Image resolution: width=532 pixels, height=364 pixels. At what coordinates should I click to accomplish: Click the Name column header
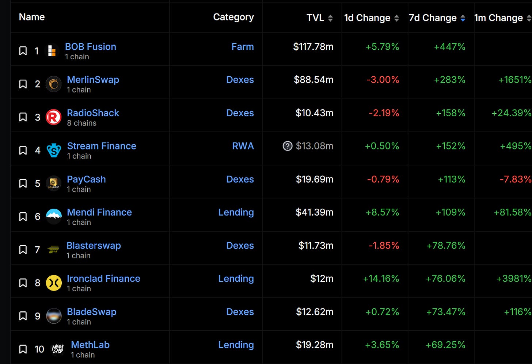click(x=32, y=17)
